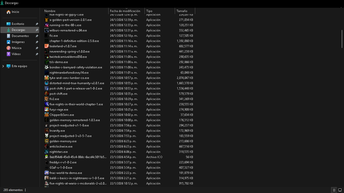Viewport: 344px width, 193px height.
Task: Open the Imágenes folder icon
Action: [8, 42]
